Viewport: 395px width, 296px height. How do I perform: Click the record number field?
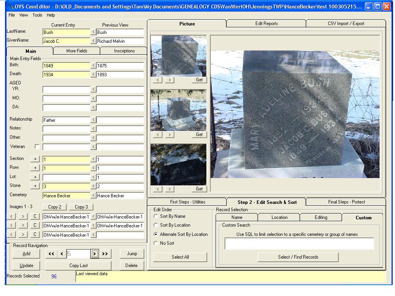coord(78,254)
